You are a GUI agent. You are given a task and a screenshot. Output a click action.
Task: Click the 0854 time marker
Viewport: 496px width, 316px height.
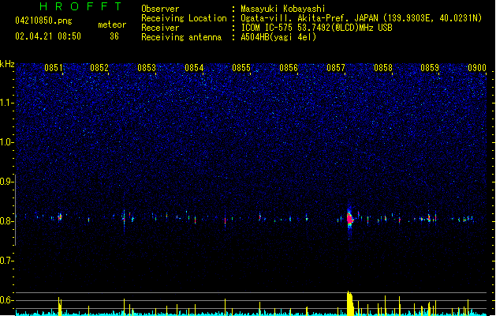click(194, 68)
